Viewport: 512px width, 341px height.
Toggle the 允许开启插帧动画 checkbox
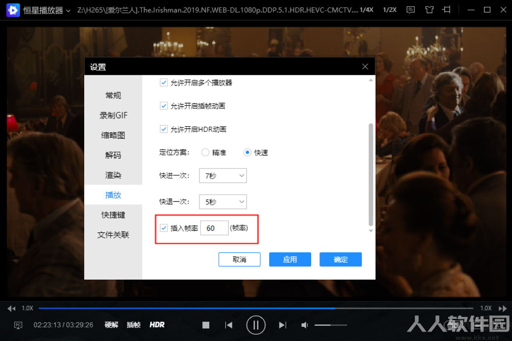coord(164,106)
